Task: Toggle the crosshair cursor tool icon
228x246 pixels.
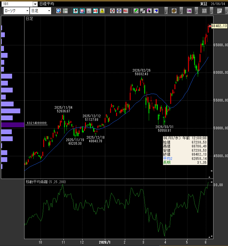Action: point(65,11)
